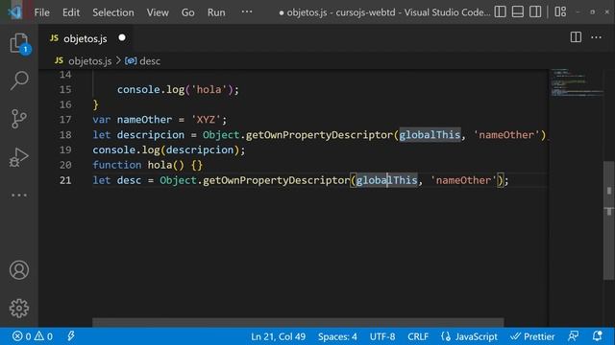This screenshot has width=615, height=345.
Task: Click the horizontal editor scrollbar
Action: pyautogui.click(x=298, y=322)
